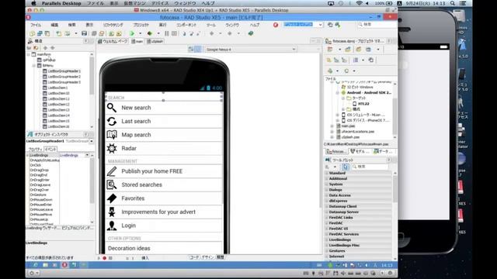Select ListBoxItem10 in the Structure tree
Image resolution: width=497 pixels, height=279 pixels.
coord(59,93)
